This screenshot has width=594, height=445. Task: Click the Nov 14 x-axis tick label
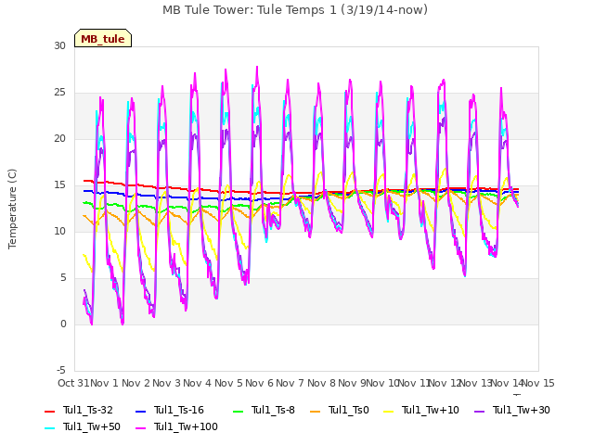click(507, 383)
